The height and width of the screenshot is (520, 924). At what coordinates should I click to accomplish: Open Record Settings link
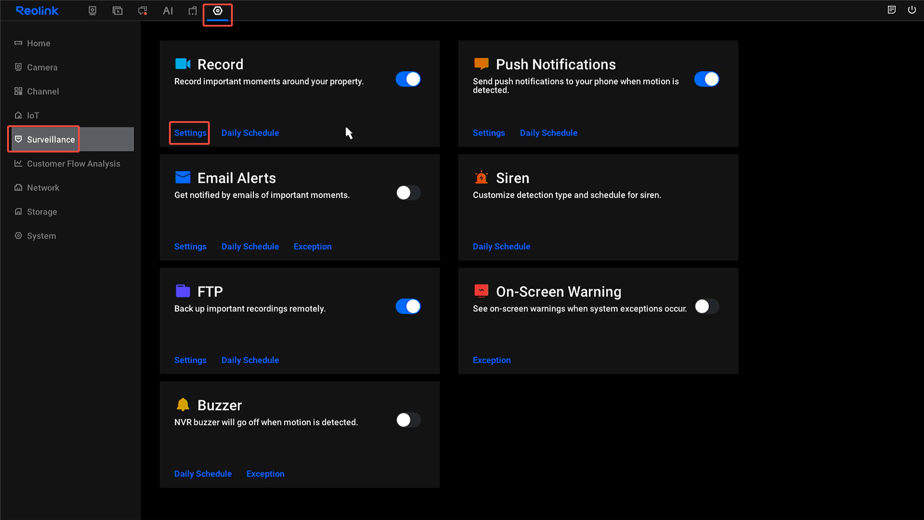coord(190,133)
